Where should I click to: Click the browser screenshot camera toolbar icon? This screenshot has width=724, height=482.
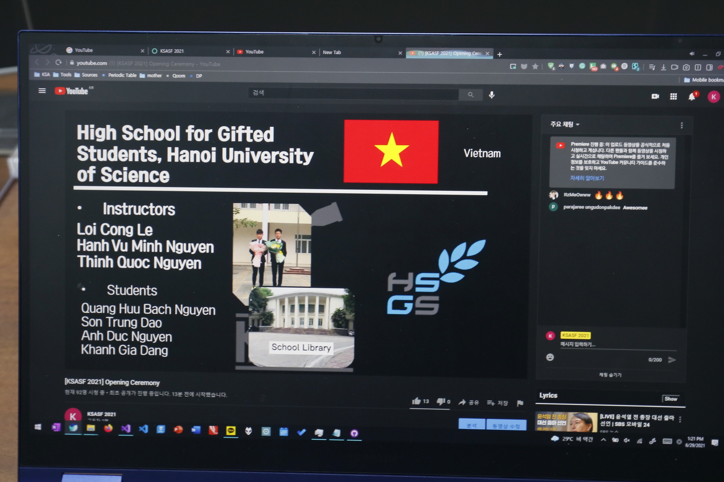tap(686, 67)
